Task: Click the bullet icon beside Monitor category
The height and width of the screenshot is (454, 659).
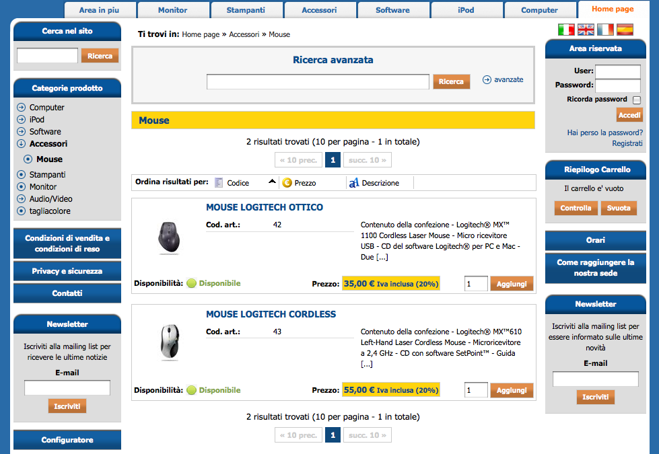Action: tap(21, 186)
